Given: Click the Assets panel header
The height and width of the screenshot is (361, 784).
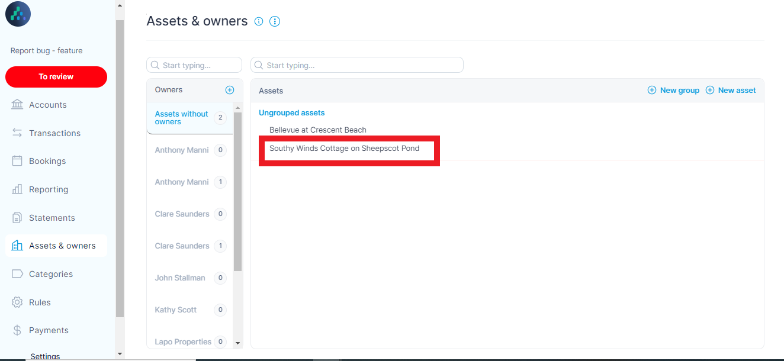Looking at the screenshot, I should tap(507, 91).
